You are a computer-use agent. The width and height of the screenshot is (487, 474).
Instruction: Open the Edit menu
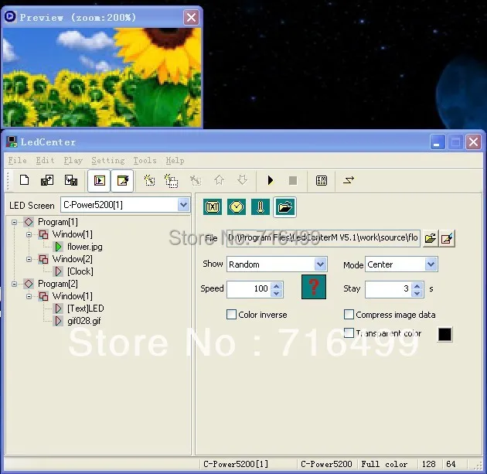(45, 160)
